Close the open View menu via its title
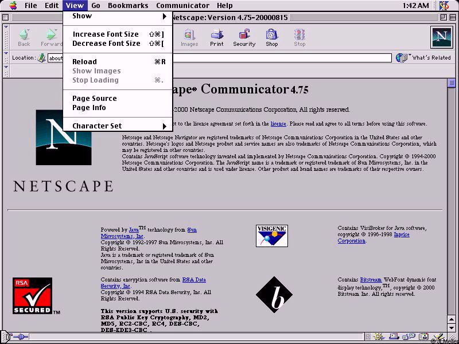459x344 pixels. (75, 5)
